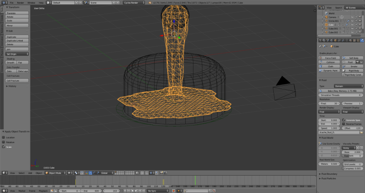The height and width of the screenshot is (193, 365).
Task: Click the Mirror button in Transform panel
Action: click(x=17, y=26)
